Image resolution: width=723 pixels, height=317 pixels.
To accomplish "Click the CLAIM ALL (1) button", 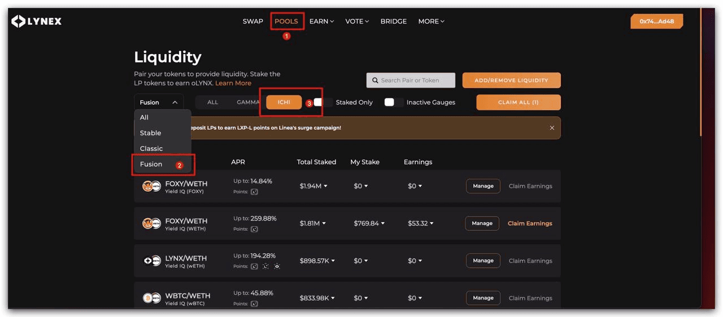I will 518,102.
